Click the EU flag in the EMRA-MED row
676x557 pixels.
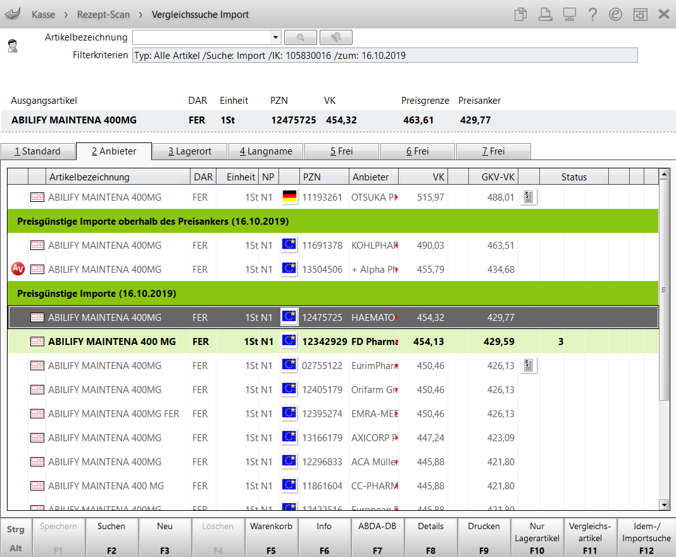click(x=289, y=413)
